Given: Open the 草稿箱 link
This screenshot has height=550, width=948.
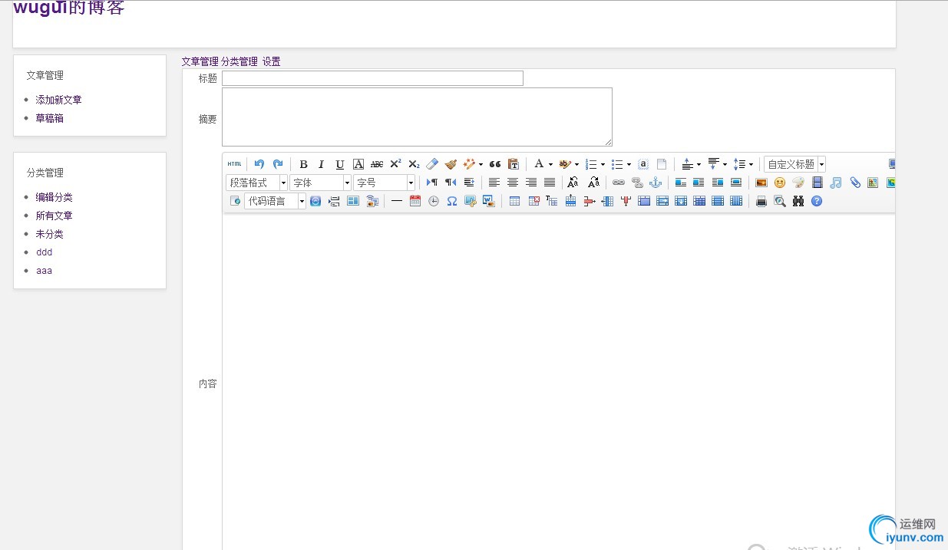Looking at the screenshot, I should pyautogui.click(x=49, y=118).
